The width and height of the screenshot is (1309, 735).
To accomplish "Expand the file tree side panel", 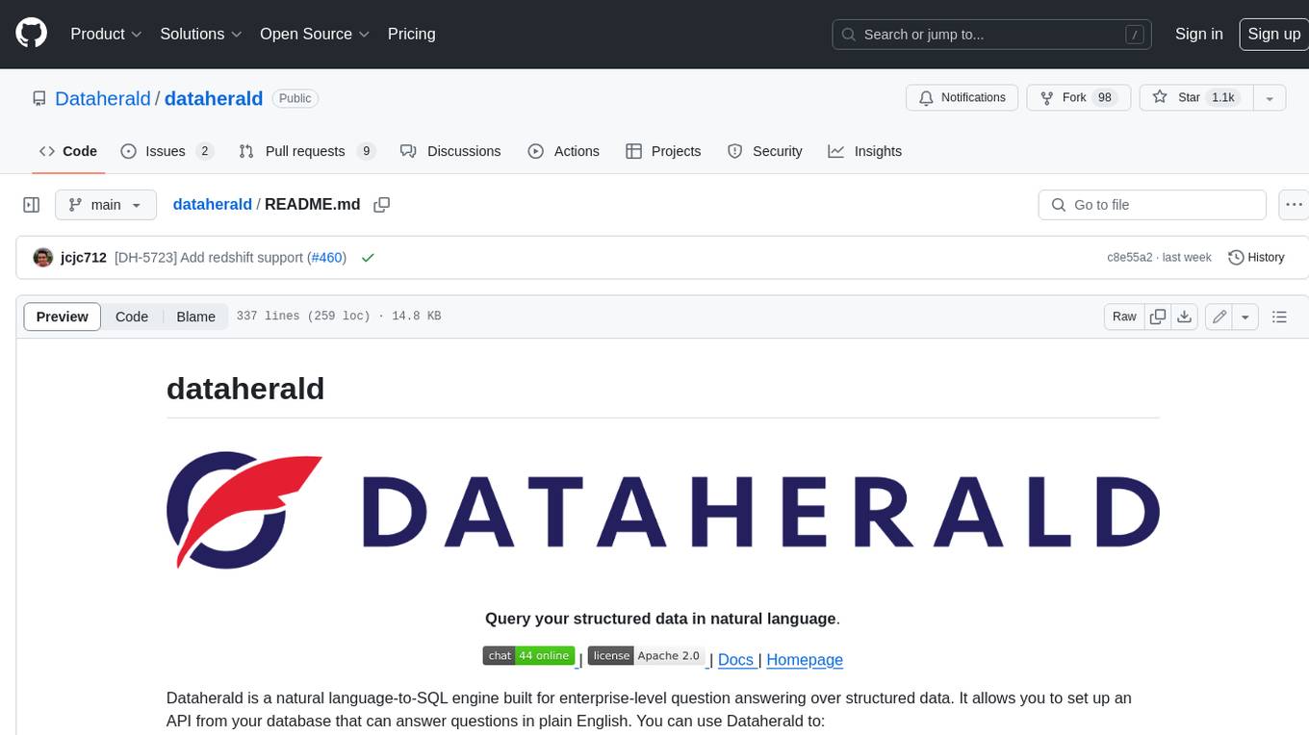I will point(32,205).
